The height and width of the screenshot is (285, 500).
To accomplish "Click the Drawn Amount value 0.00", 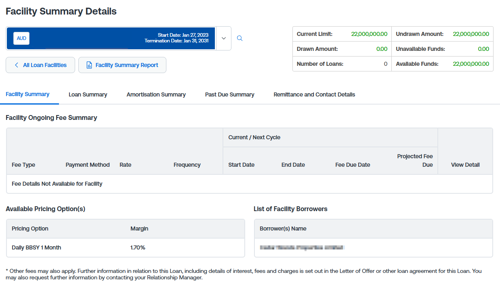I will 382,49.
